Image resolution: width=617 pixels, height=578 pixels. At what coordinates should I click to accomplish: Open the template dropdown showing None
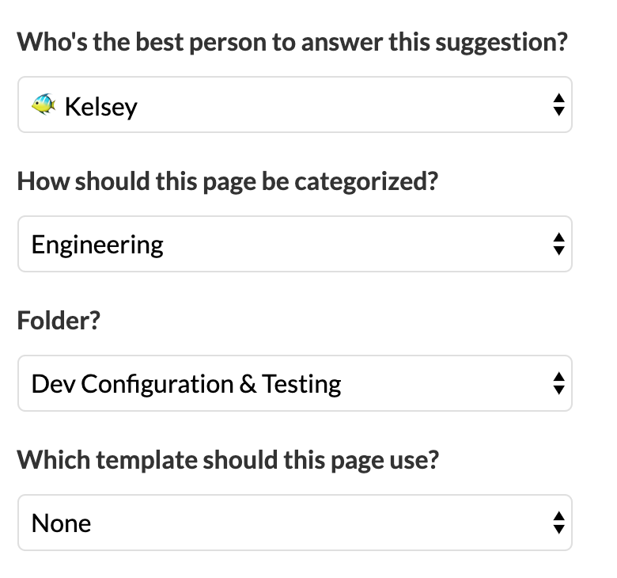coord(294,523)
